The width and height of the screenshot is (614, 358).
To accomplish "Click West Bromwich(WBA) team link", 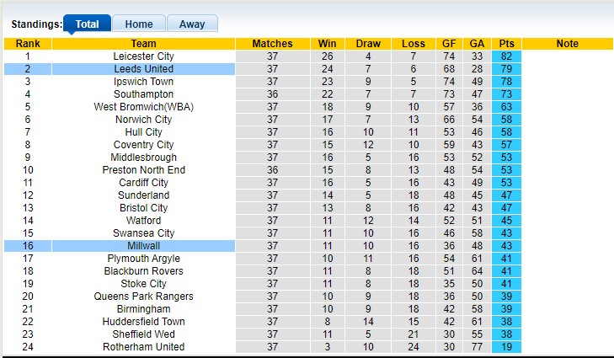I will [143, 107].
